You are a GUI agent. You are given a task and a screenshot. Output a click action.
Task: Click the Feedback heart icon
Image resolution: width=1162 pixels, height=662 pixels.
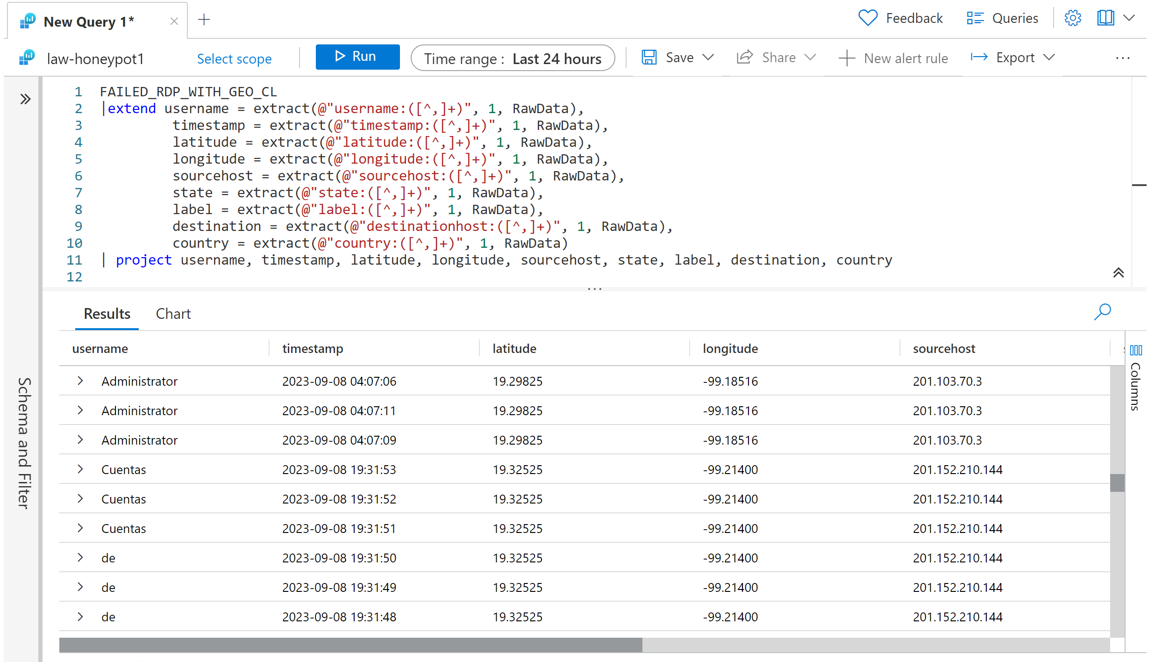[x=868, y=18]
